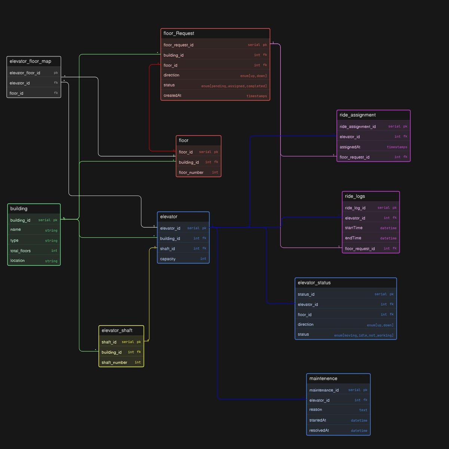Select the elevator_status table header
The image size is (449, 449).
[346, 283]
